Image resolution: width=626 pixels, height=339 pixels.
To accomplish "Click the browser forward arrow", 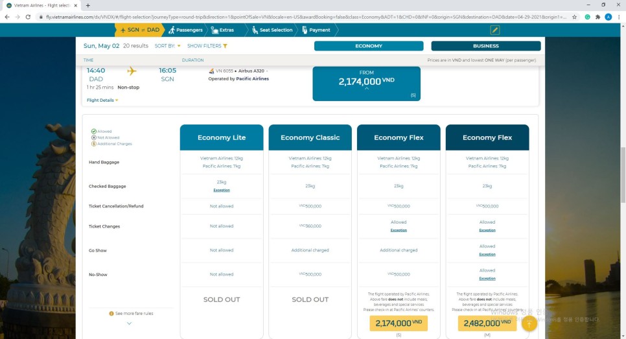I will pyautogui.click(x=17, y=17).
